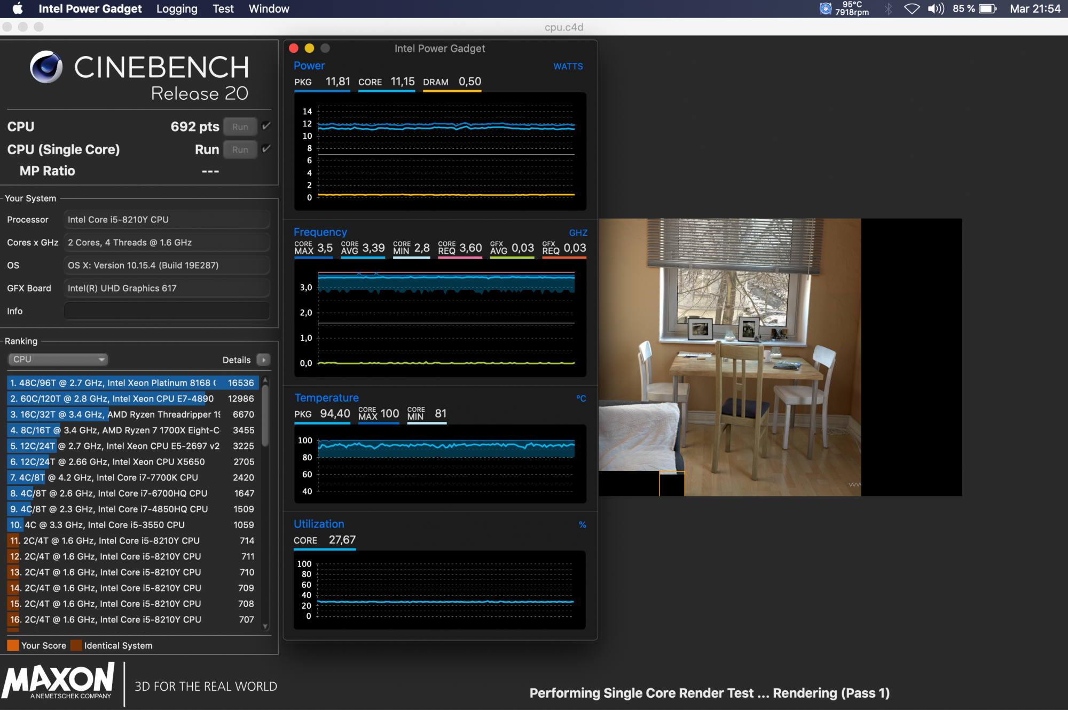Click the Cinebench sphere logo
This screenshot has width=1068, height=710.
(46, 67)
